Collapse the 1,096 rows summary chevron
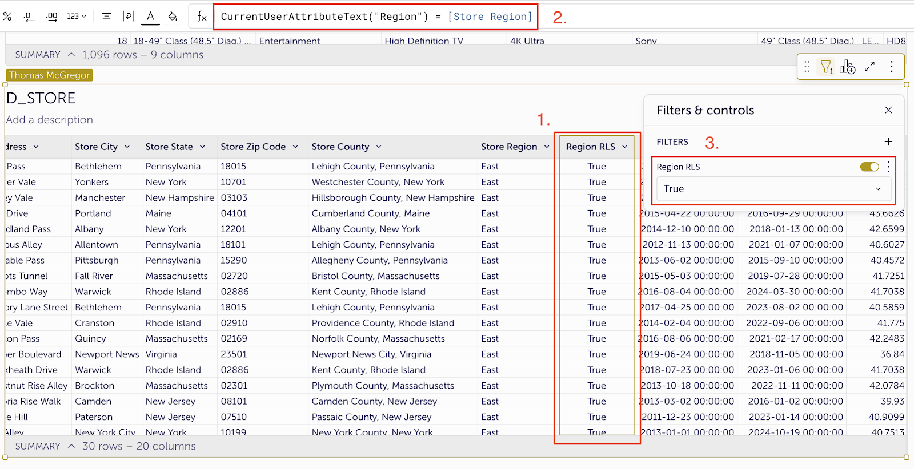Screen dimensions: 914x469 pos(71,55)
